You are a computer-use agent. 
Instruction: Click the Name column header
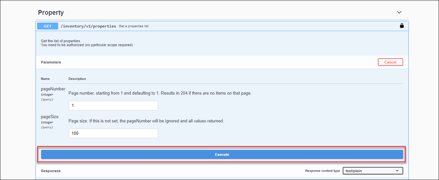[x=45, y=79]
